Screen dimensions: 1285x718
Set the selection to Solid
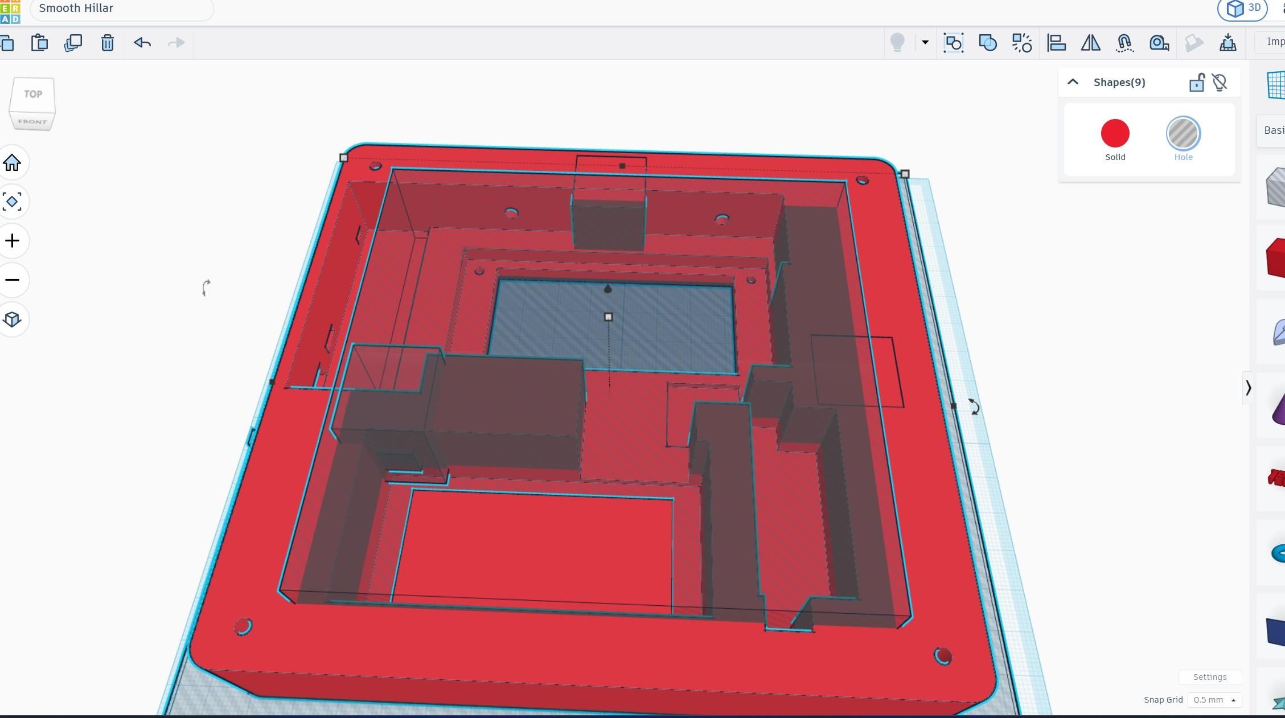[x=1115, y=140]
